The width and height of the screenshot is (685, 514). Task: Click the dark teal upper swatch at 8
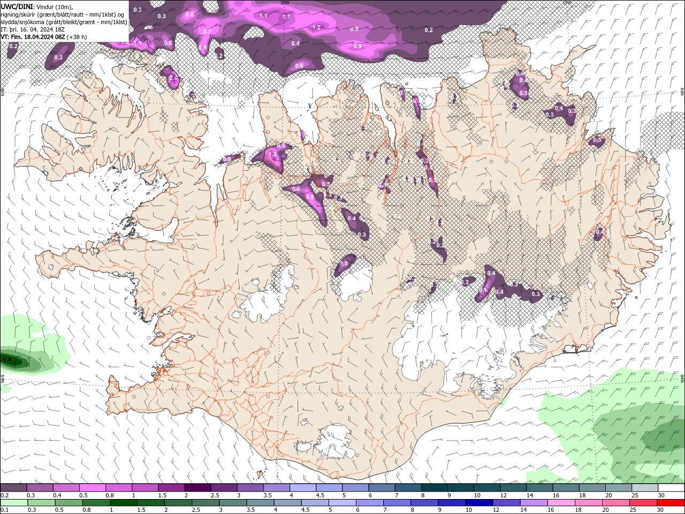click(x=433, y=488)
